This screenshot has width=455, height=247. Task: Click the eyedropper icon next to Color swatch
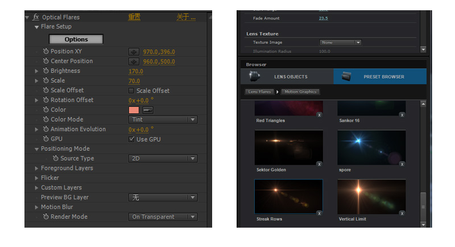pyautogui.click(x=148, y=110)
